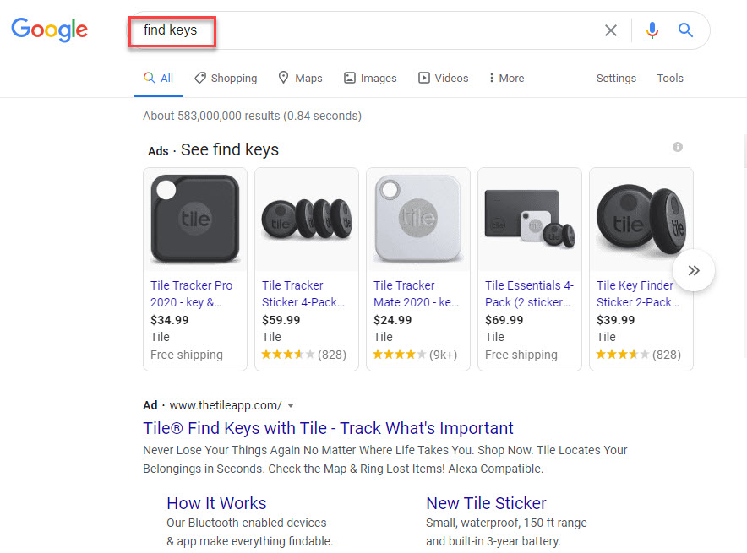Open the 'Tile® Find Keys with Tile' ad headline

(x=328, y=428)
